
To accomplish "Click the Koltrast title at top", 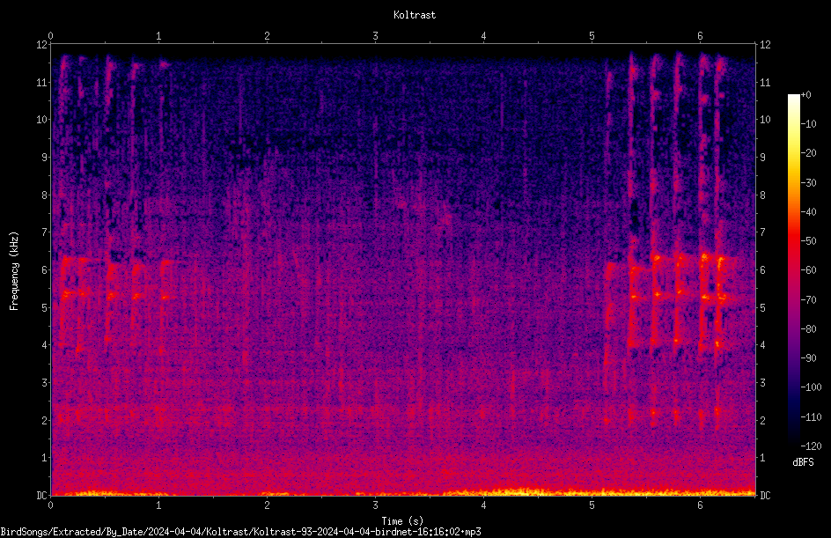I will (415, 15).
